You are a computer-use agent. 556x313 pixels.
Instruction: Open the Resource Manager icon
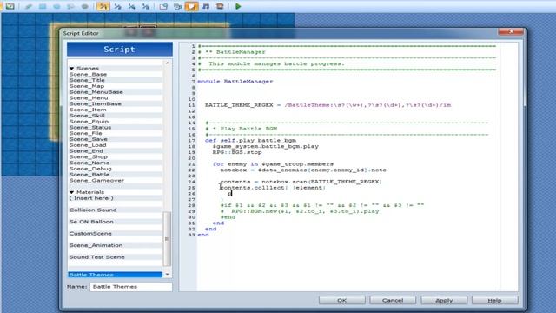177,6
